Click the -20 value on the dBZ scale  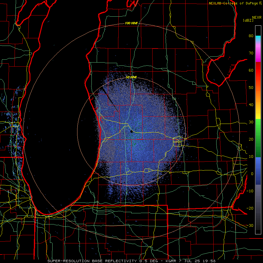pos(250,208)
